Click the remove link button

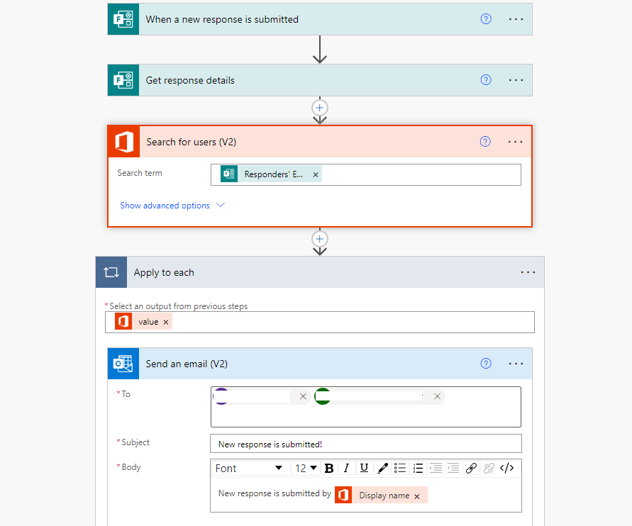pos(489,468)
